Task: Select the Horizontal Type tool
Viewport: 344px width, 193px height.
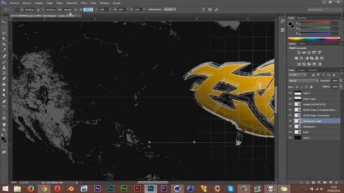Action: point(4,107)
